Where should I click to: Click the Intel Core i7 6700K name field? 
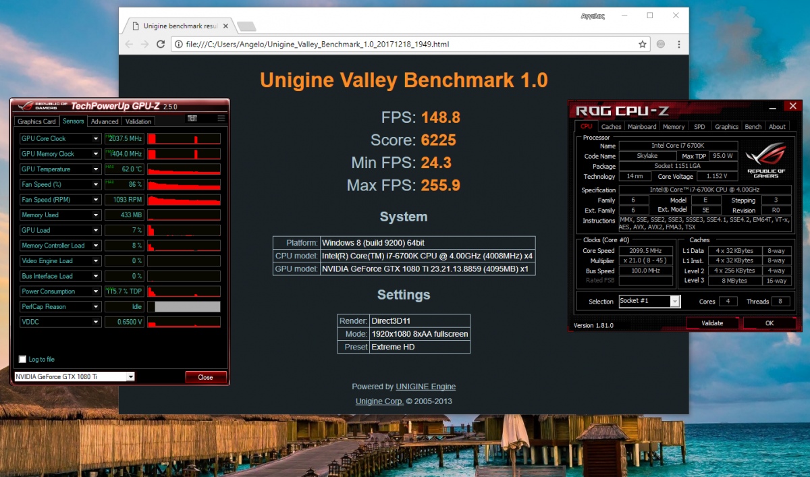click(x=678, y=146)
